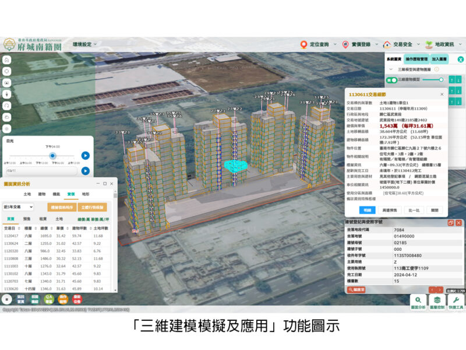Viewport: 466px width, 350px height.
Task: Select the 建物 tab in 圖面資訊分析
Action: click(42, 194)
